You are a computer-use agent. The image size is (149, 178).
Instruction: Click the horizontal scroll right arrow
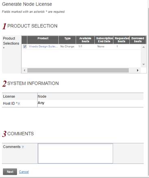[138, 70]
